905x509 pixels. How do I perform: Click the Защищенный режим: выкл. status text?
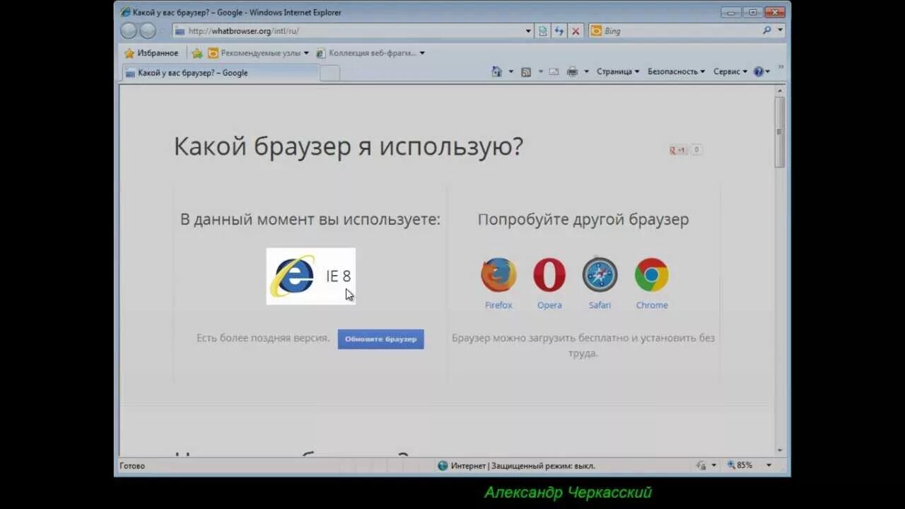coord(543,466)
